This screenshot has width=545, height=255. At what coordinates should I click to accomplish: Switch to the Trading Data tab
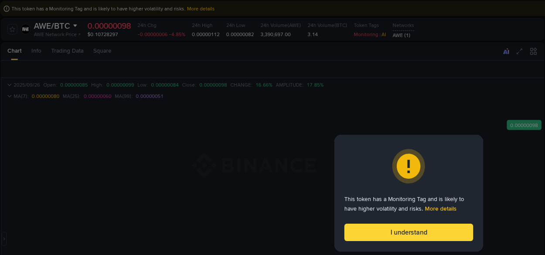coord(67,51)
